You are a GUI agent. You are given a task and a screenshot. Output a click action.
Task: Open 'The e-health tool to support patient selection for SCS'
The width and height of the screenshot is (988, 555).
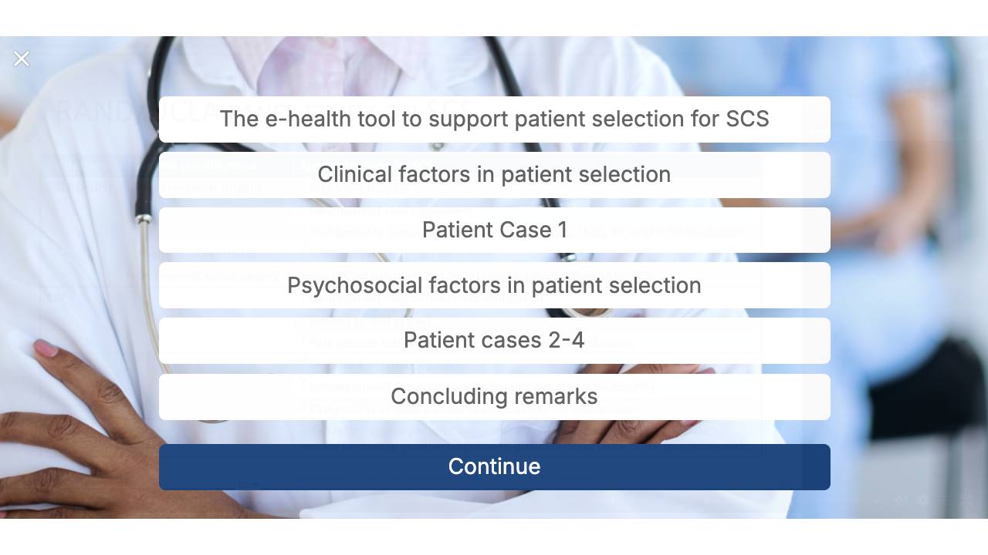[x=495, y=119]
